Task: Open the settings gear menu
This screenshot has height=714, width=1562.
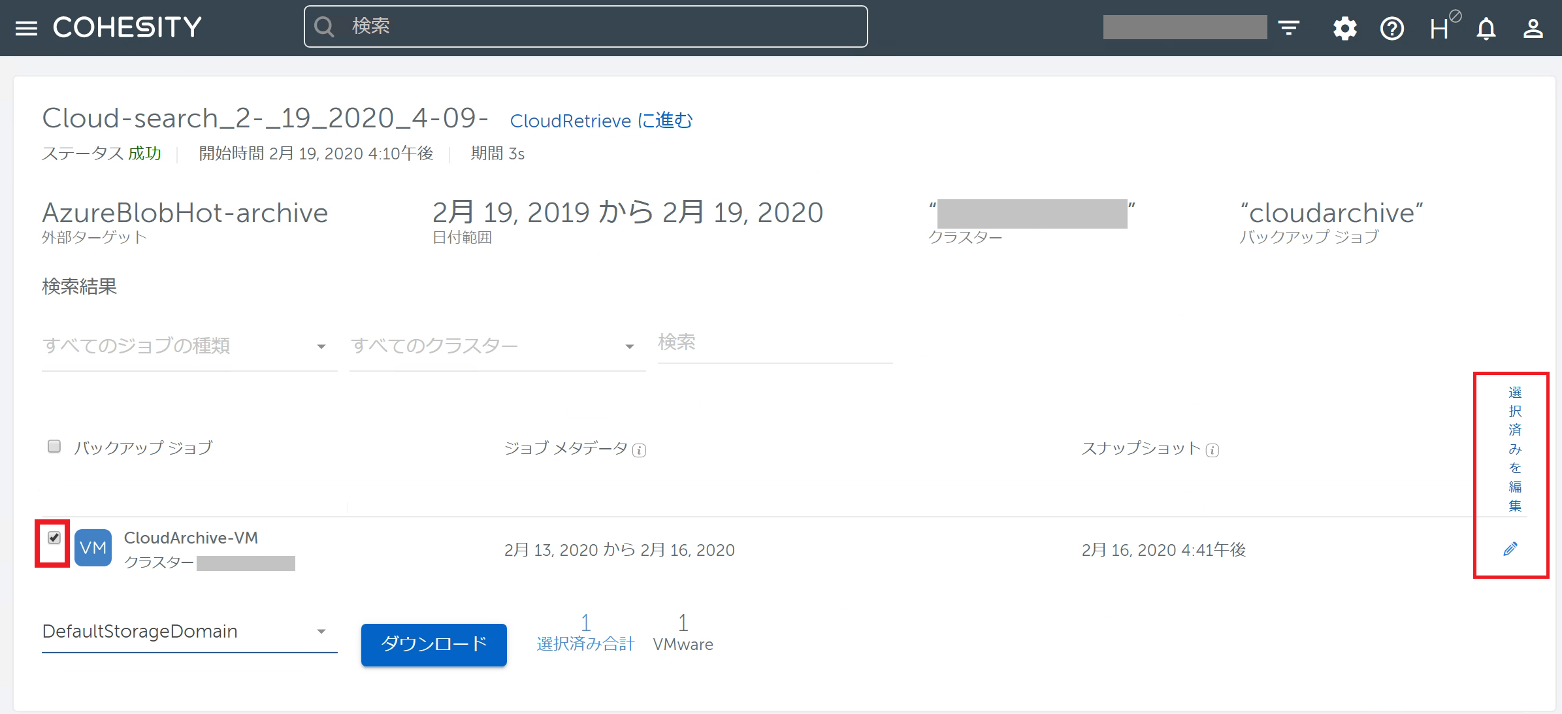Action: [x=1344, y=28]
